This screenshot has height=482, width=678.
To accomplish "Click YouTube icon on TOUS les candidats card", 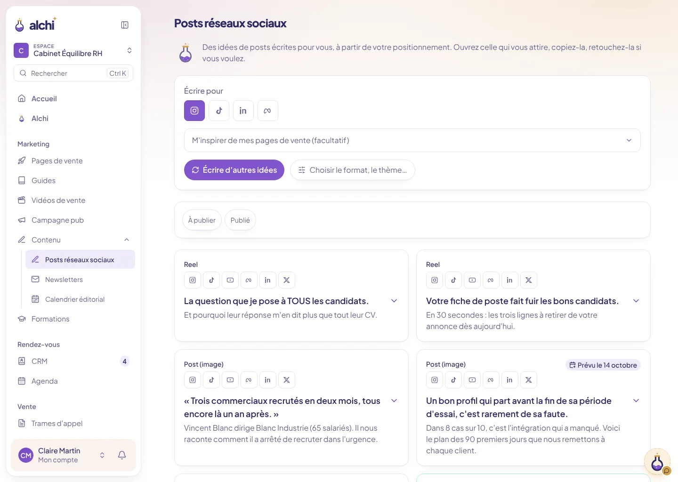I will coord(230,280).
